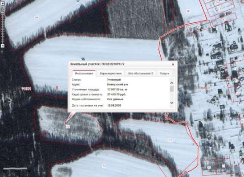Close the land parcel info popup
Screen dimensions: 244x177
click(x=173, y=64)
